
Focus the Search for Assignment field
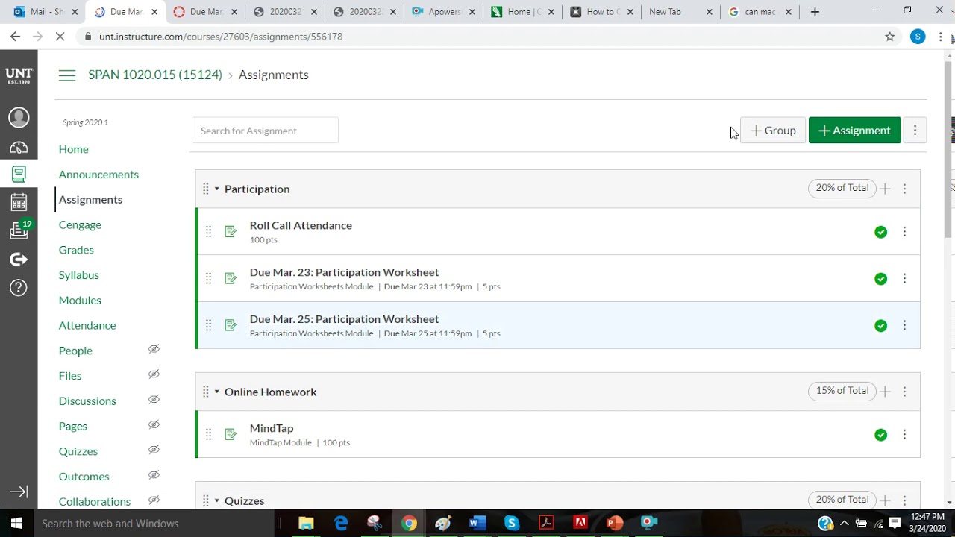(x=265, y=131)
